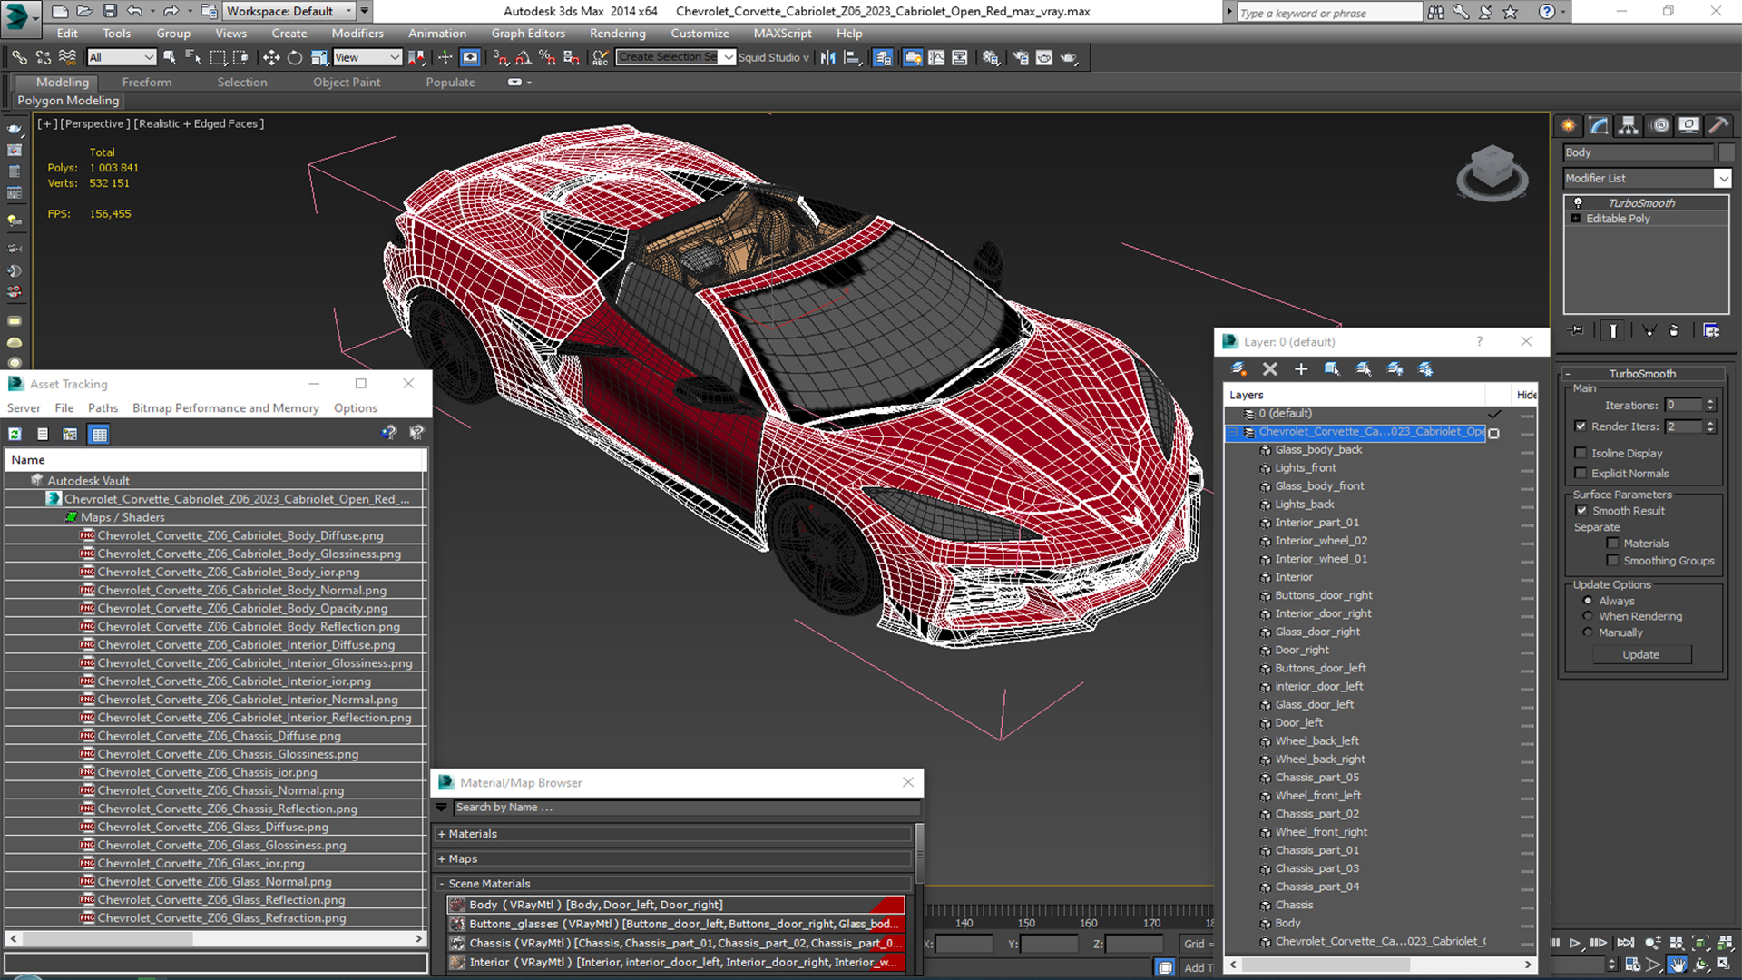Click the Bind to Space Warp icon
Screen dimensions: 1742x980
click(x=67, y=57)
